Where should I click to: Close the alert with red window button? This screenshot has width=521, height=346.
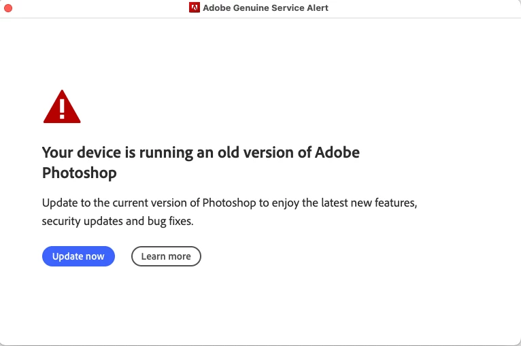pyautogui.click(x=9, y=8)
